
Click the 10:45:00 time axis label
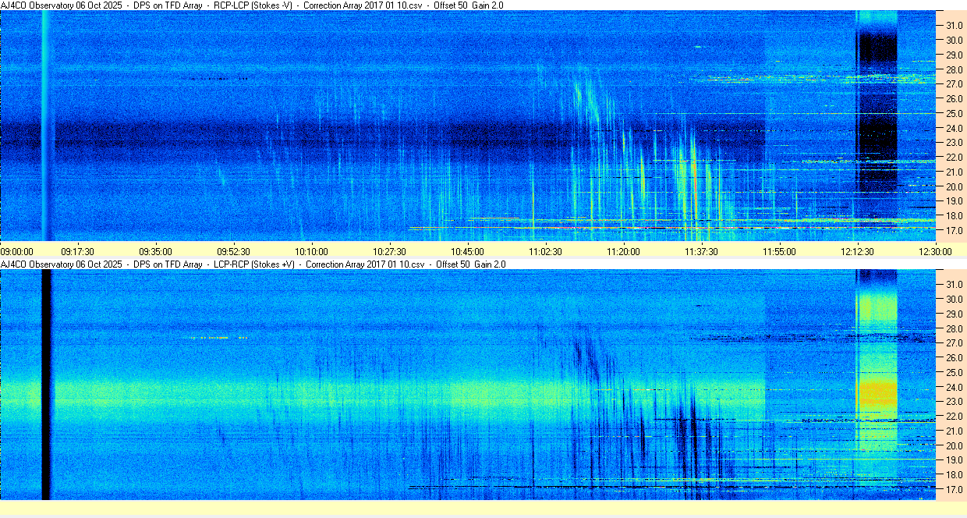point(468,252)
